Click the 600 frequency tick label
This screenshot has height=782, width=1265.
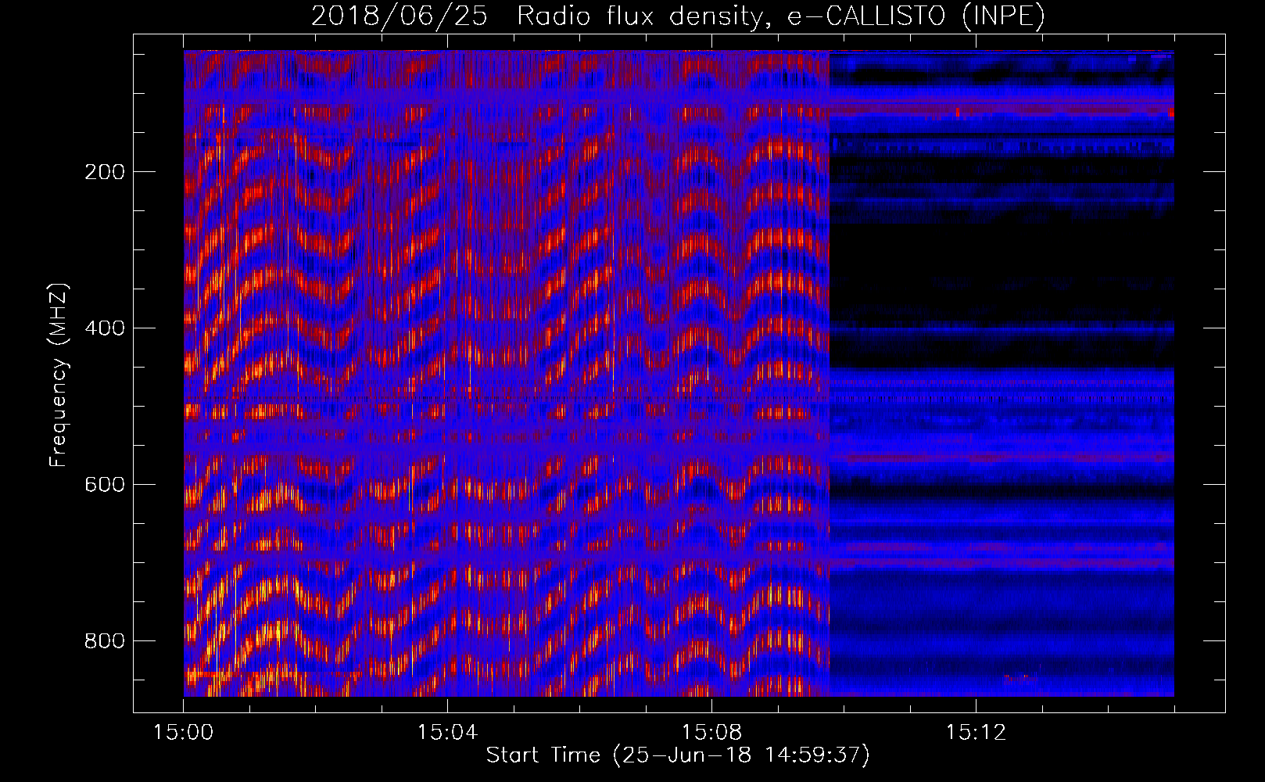click(104, 485)
